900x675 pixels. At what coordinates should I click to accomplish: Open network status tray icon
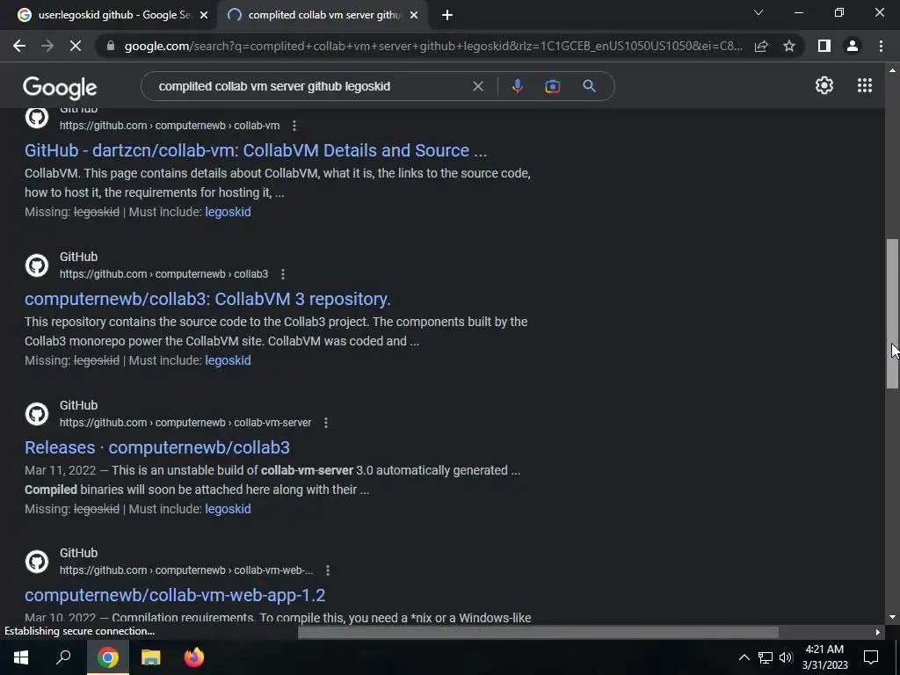[766, 657]
